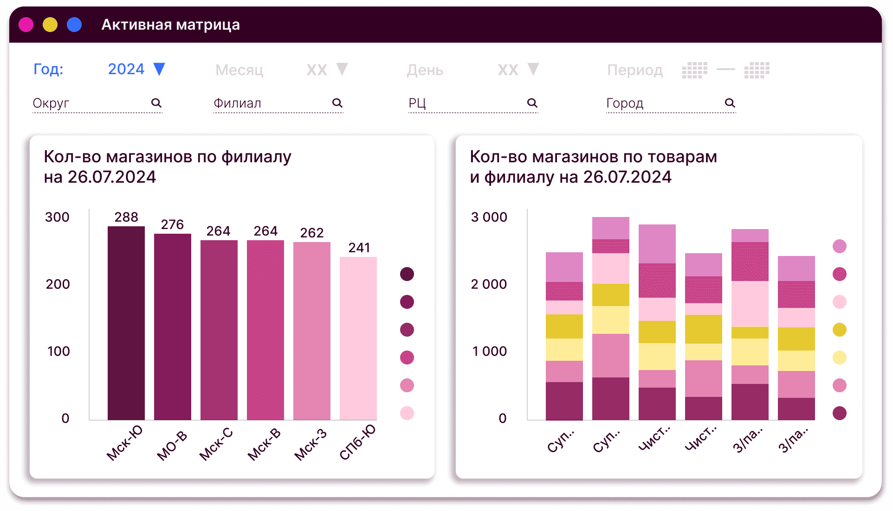Click the Год label

pyautogui.click(x=48, y=69)
